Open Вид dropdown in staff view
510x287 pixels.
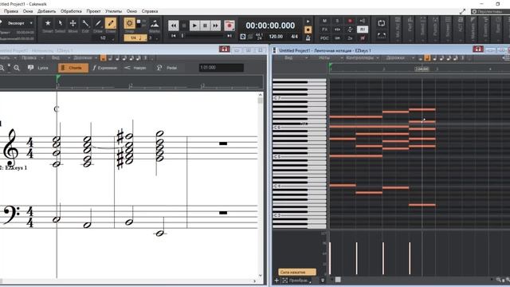(61, 58)
